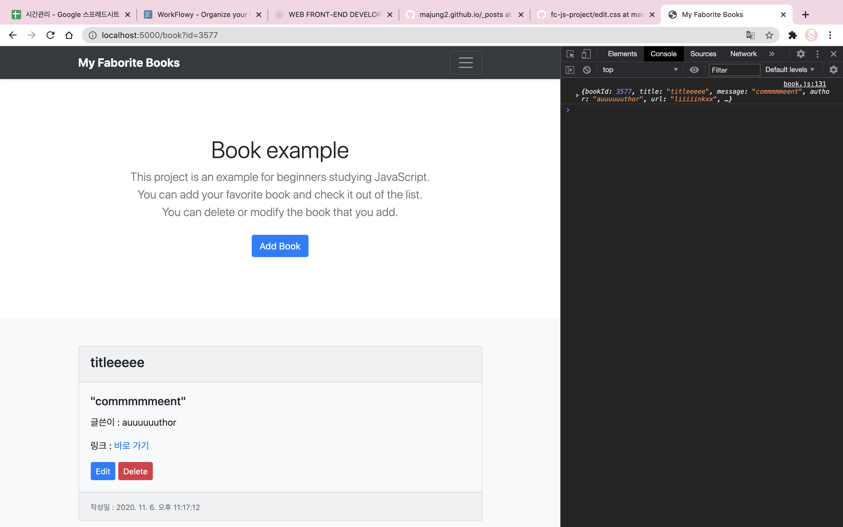843x527 pixels.
Task: Toggle the device toolbar icon in DevTools
Action: click(x=586, y=54)
